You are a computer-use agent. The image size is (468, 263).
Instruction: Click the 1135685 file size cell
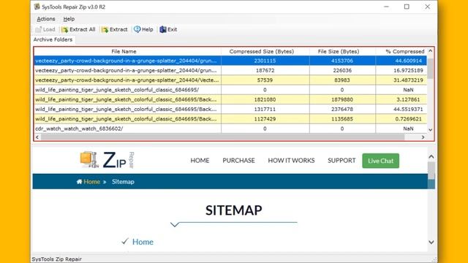tap(342, 118)
